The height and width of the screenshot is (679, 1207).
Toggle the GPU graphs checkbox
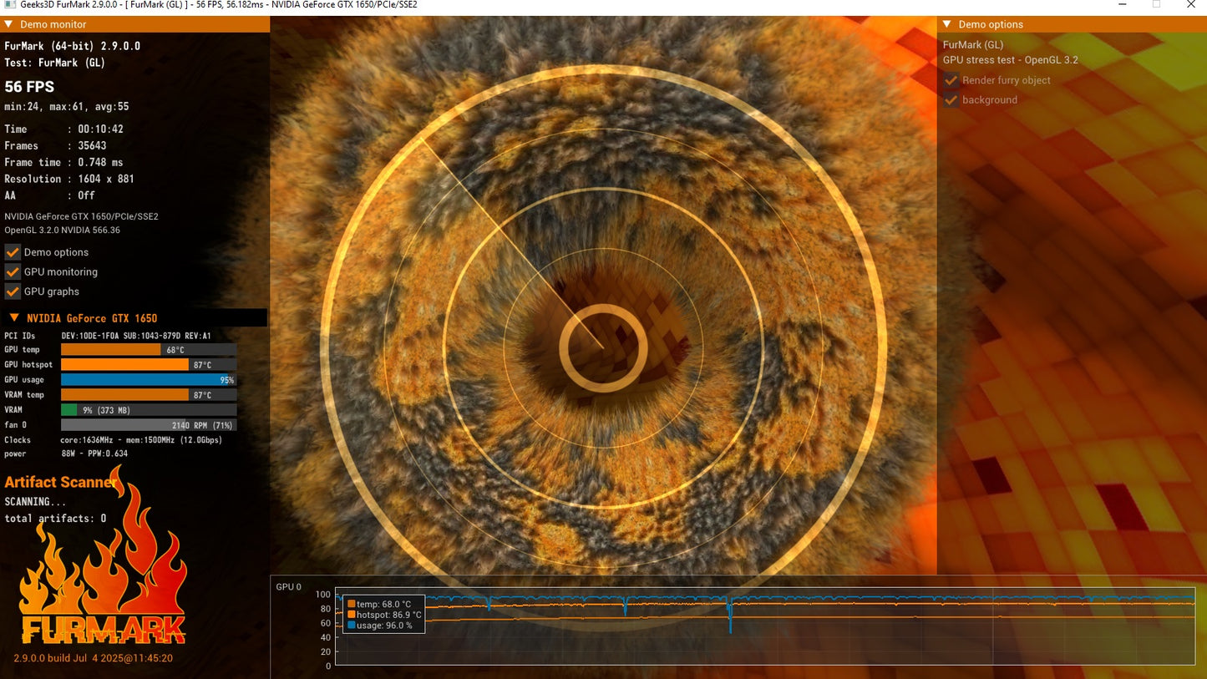tap(13, 291)
